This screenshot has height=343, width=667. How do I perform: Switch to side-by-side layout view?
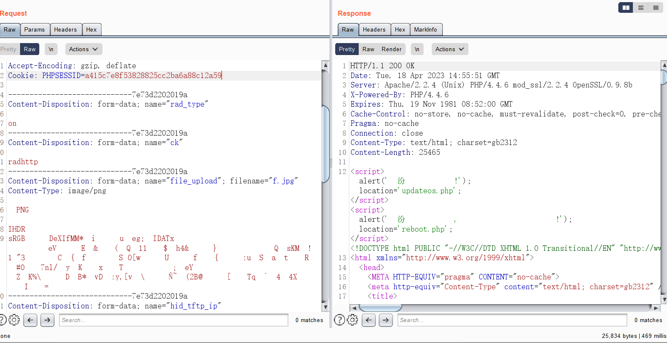pyautogui.click(x=626, y=7)
